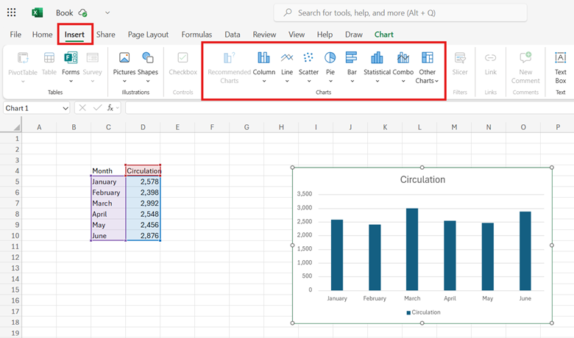Click the Bar chart icon
This screenshot has width=574, height=338.
click(x=352, y=58)
